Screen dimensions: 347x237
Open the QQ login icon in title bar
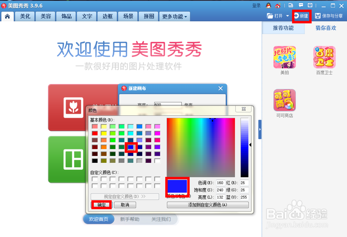269,6
